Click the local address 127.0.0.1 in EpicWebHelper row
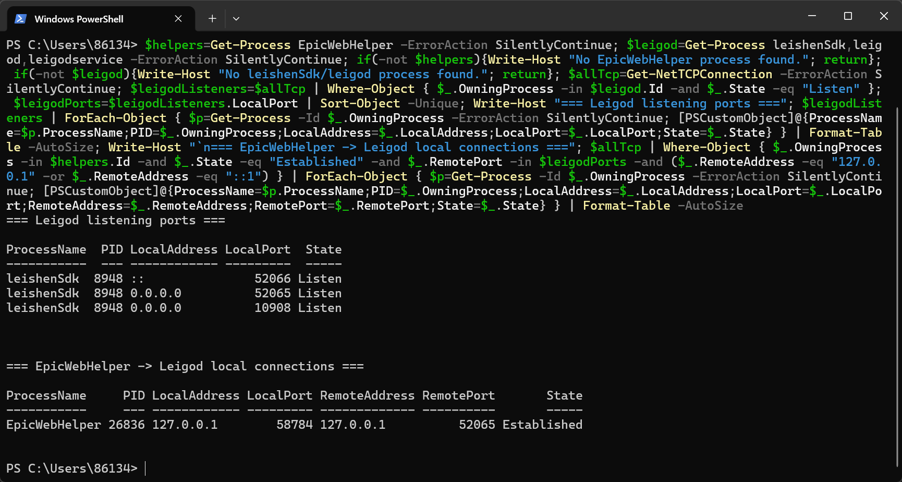This screenshot has width=902, height=482. pyautogui.click(x=185, y=425)
